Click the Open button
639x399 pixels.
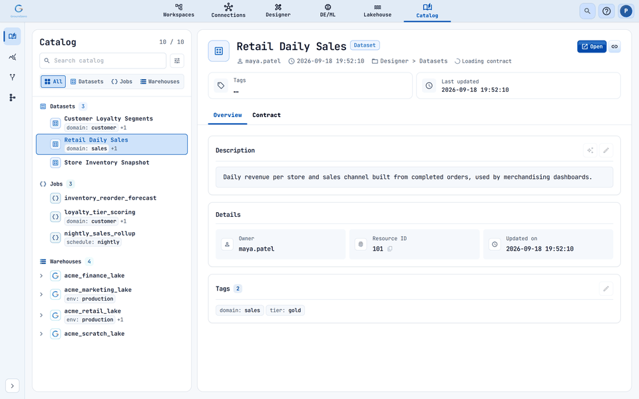coord(592,47)
